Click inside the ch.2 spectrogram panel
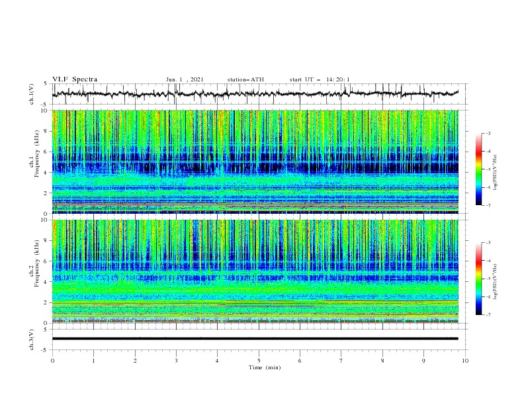This screenshot has height=405, width=524. (255, 271)
